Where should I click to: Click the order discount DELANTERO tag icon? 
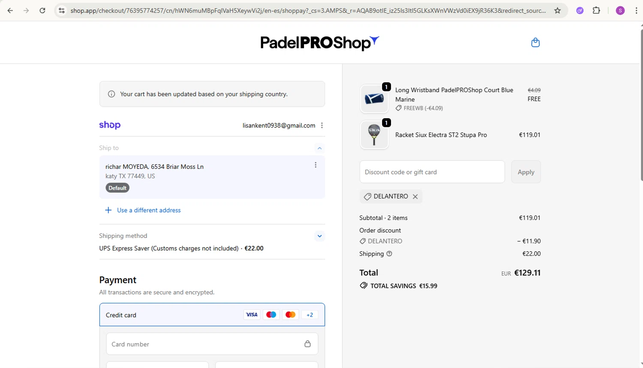(x=363, y=241)
